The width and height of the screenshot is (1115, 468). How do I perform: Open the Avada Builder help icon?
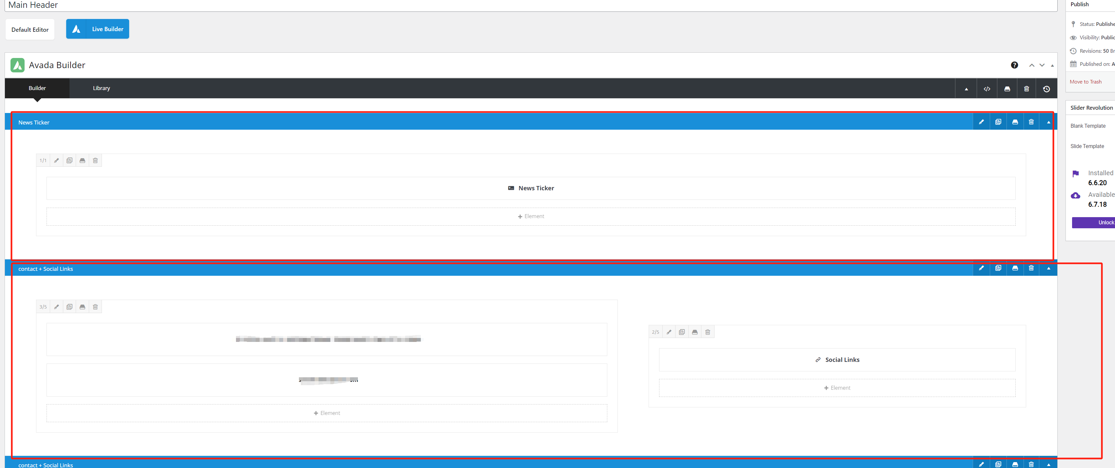pos(1014,65)
